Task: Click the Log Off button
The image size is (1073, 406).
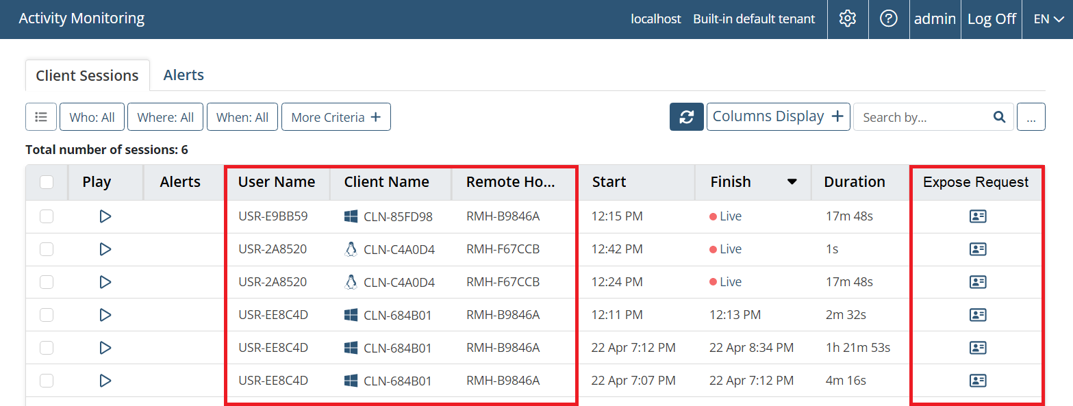Action: coord(991,19)
